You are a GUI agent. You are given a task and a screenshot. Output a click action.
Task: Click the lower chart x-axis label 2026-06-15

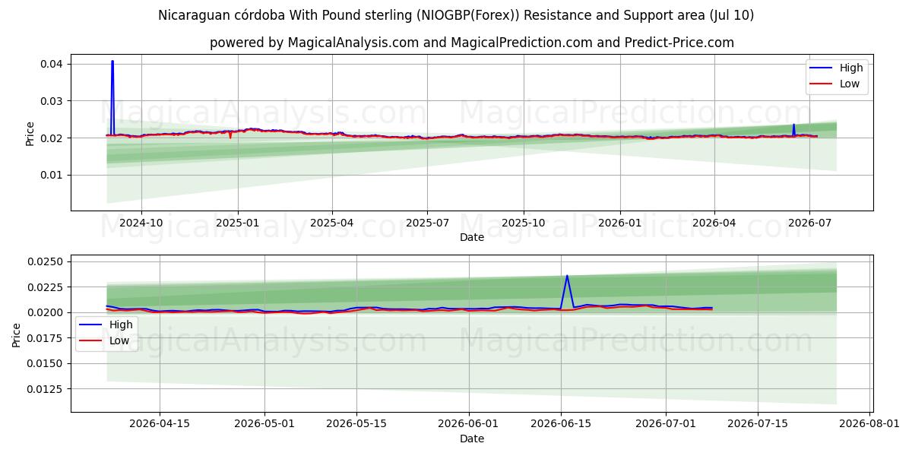tap(561, 424)
